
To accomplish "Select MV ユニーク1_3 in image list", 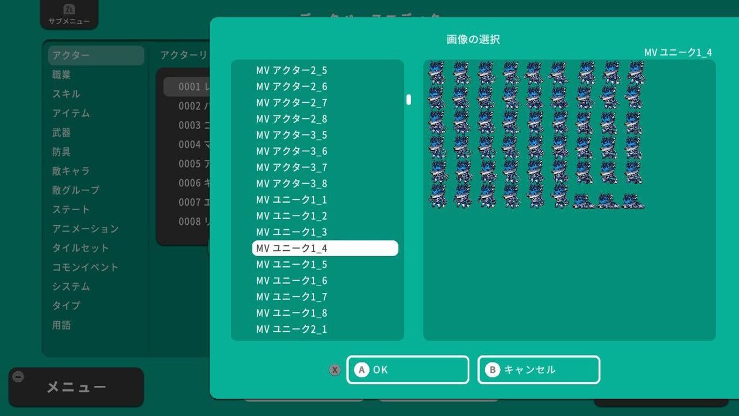I will coord(325,232).
